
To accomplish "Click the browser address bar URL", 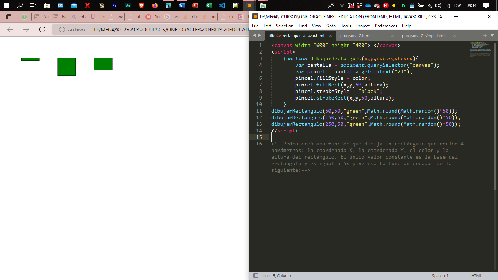I will tap(171, 30).
